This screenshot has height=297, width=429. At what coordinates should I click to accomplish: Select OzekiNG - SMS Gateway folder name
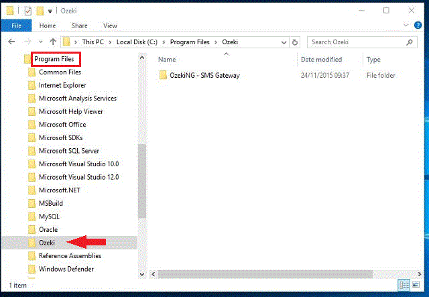204,76
